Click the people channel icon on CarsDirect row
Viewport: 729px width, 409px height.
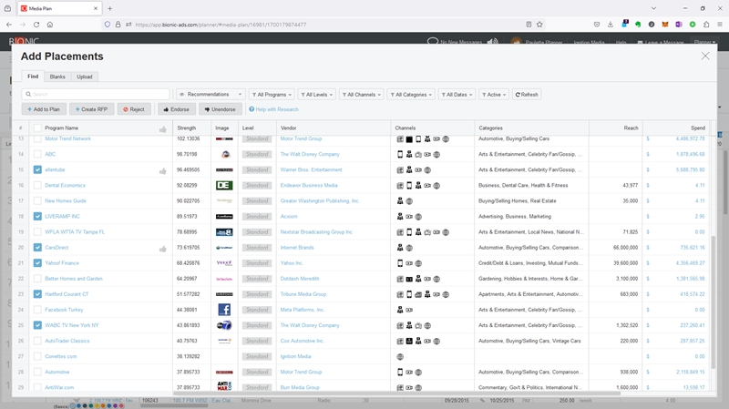point(400,248)
